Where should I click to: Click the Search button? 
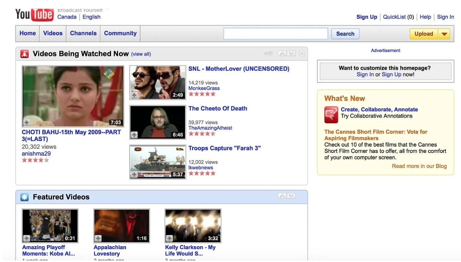click(345, 34)
